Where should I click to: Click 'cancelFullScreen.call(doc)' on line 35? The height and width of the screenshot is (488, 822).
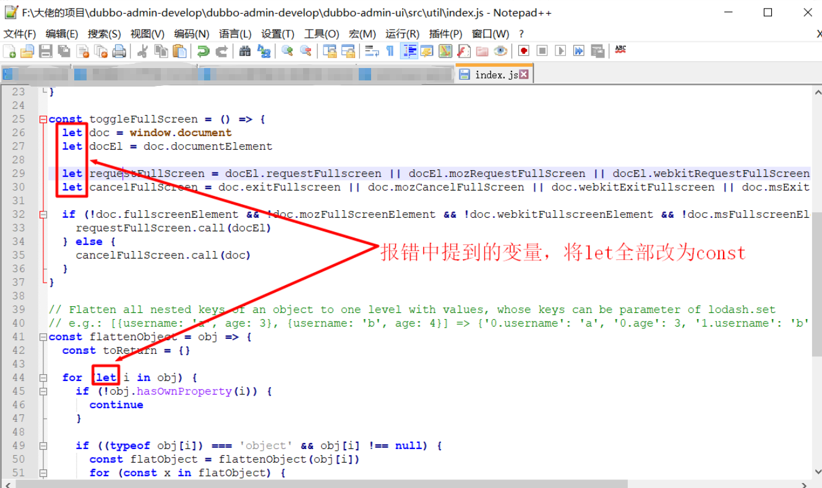(x=163, y=255)
